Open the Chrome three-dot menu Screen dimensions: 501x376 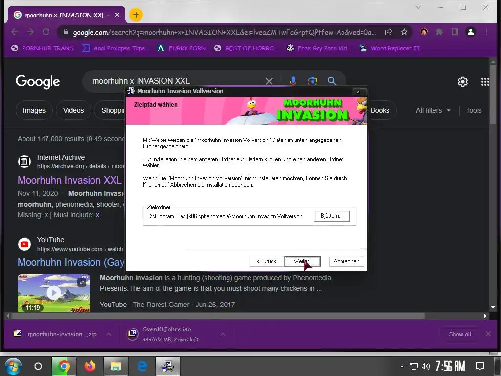coord(486,32)
